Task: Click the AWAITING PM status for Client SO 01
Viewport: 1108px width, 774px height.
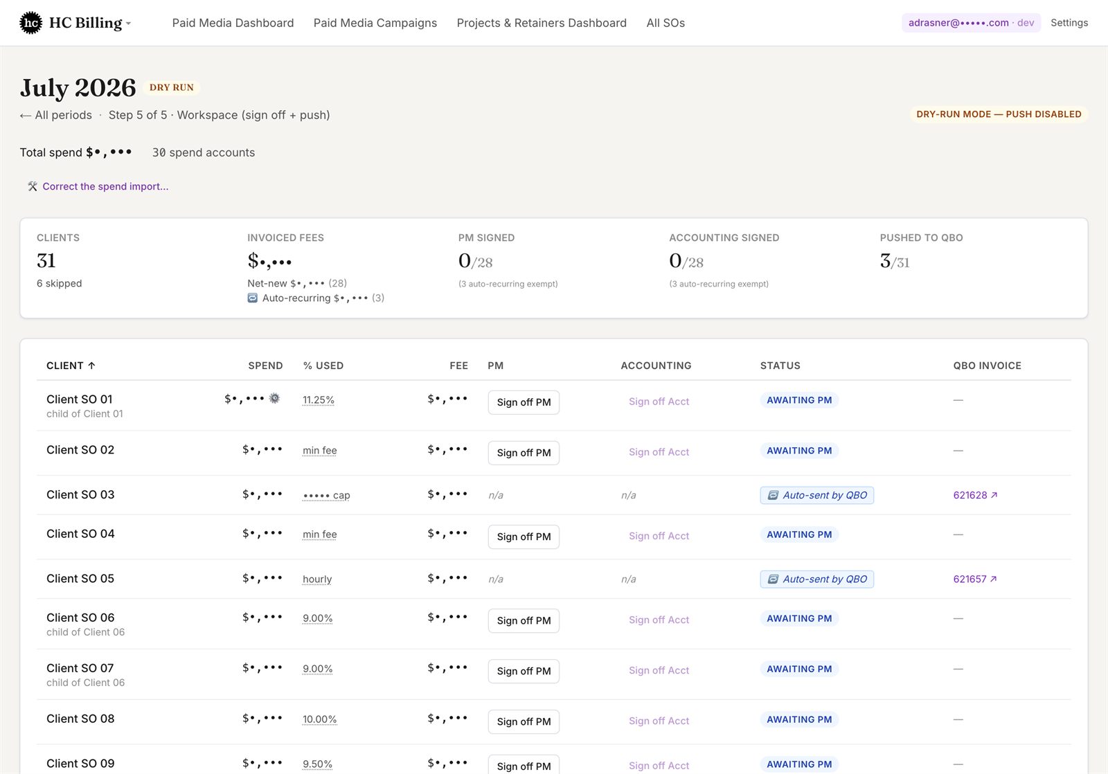Action: 799,400
